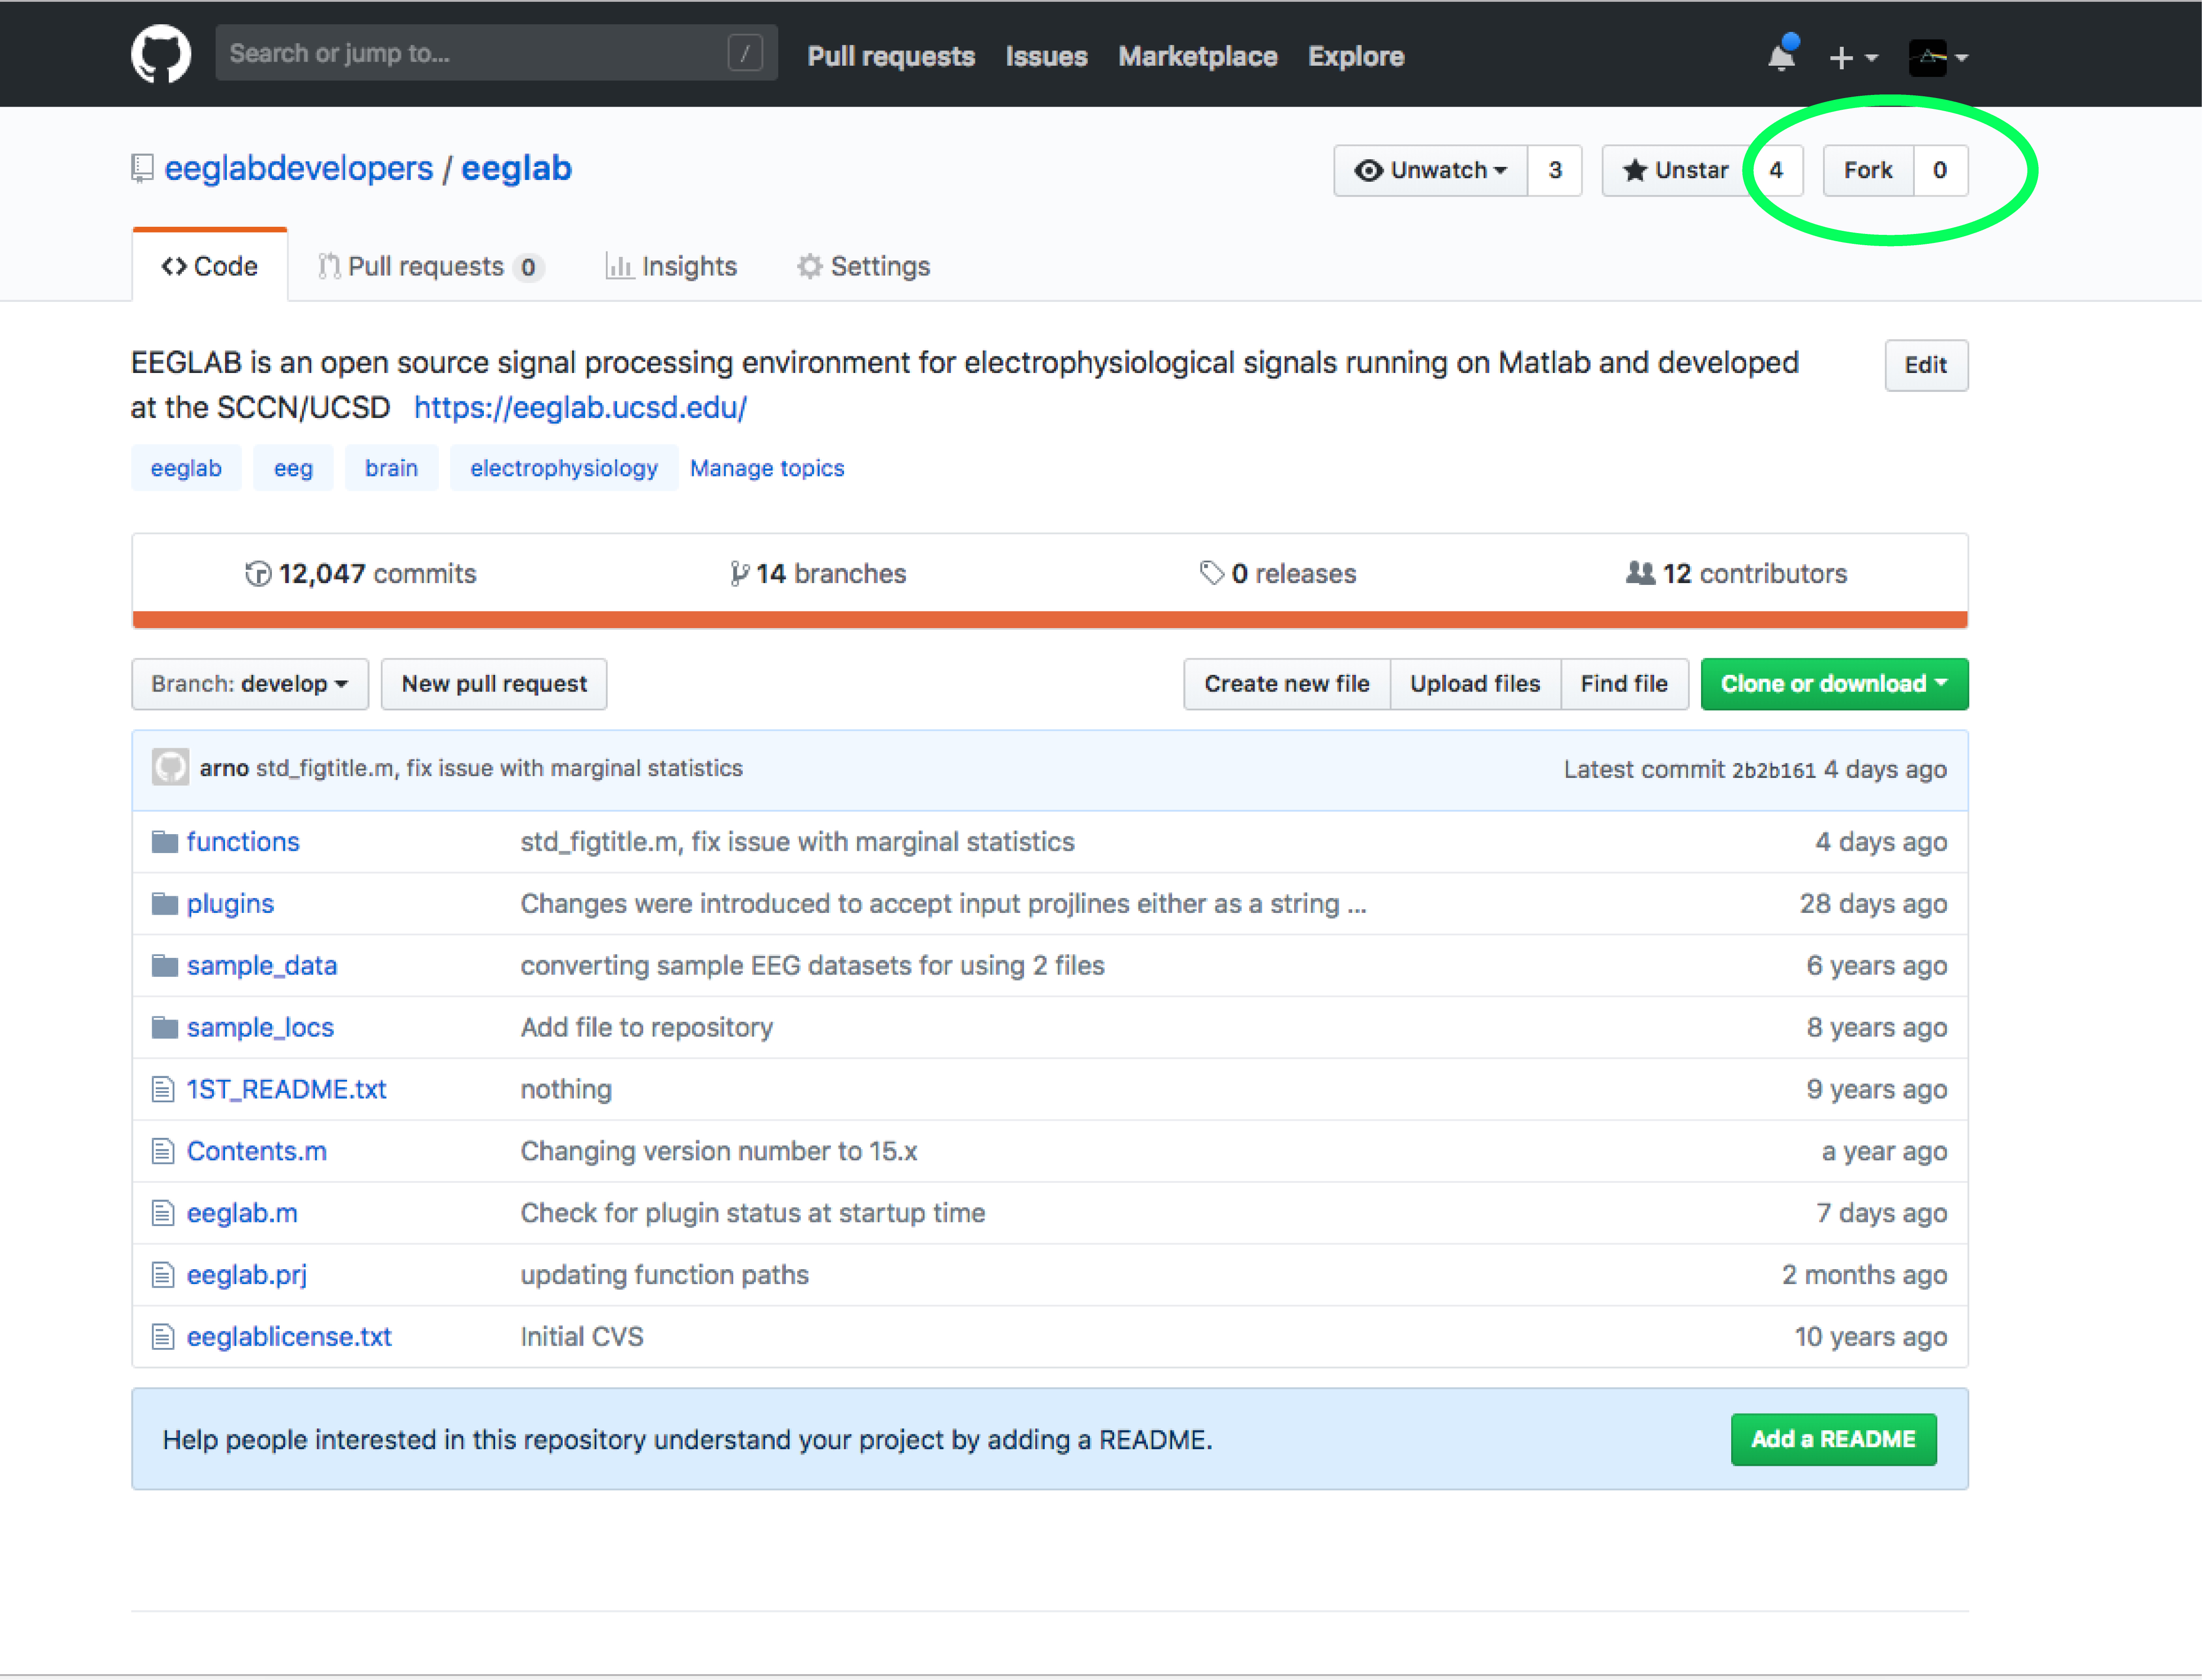Click the slash shortcut key in search box
Screen dimensions: 2202x1680
tap(745, 53)
